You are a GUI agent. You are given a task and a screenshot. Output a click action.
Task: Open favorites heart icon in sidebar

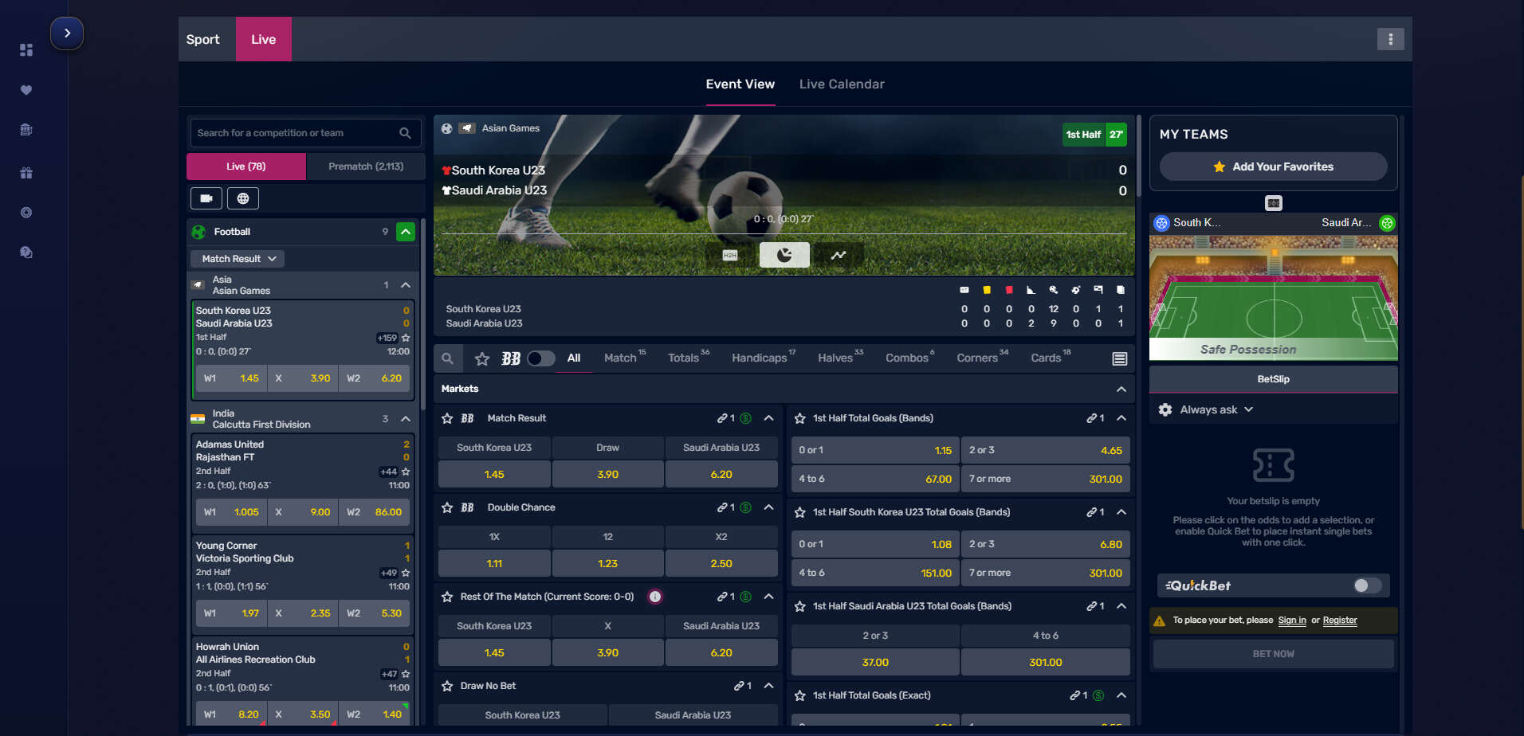(26, 90)
